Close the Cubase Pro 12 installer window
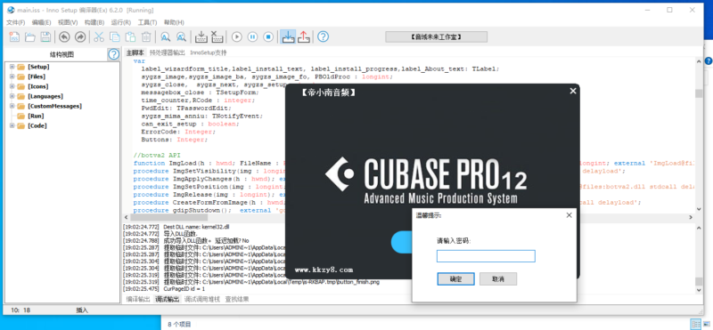The image size is (713, 330). coord(573,91)
